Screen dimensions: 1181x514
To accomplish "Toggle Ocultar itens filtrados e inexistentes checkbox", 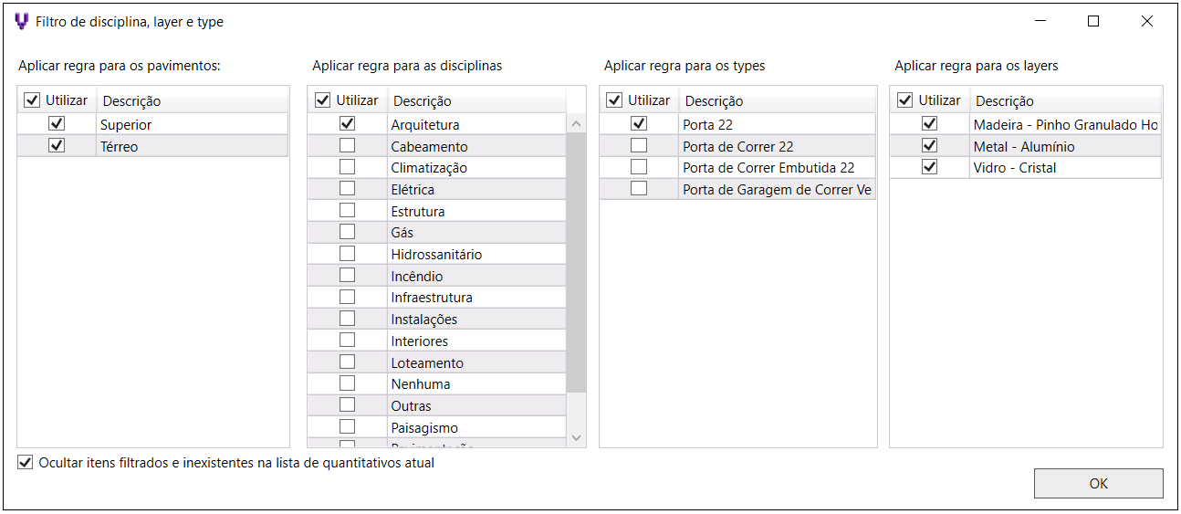I will (x=26, y=463).
